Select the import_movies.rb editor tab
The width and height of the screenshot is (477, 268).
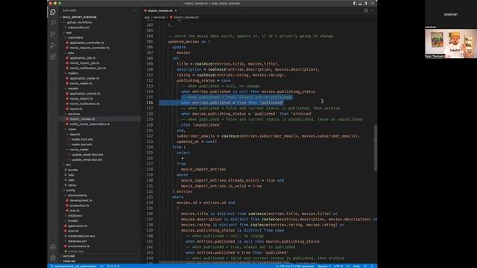coord(160,10)
